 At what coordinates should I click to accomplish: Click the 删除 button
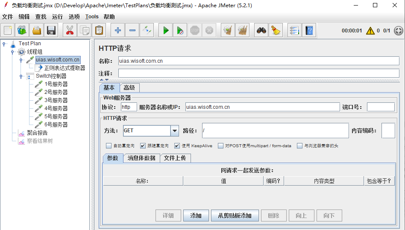(x=274, y=215)
